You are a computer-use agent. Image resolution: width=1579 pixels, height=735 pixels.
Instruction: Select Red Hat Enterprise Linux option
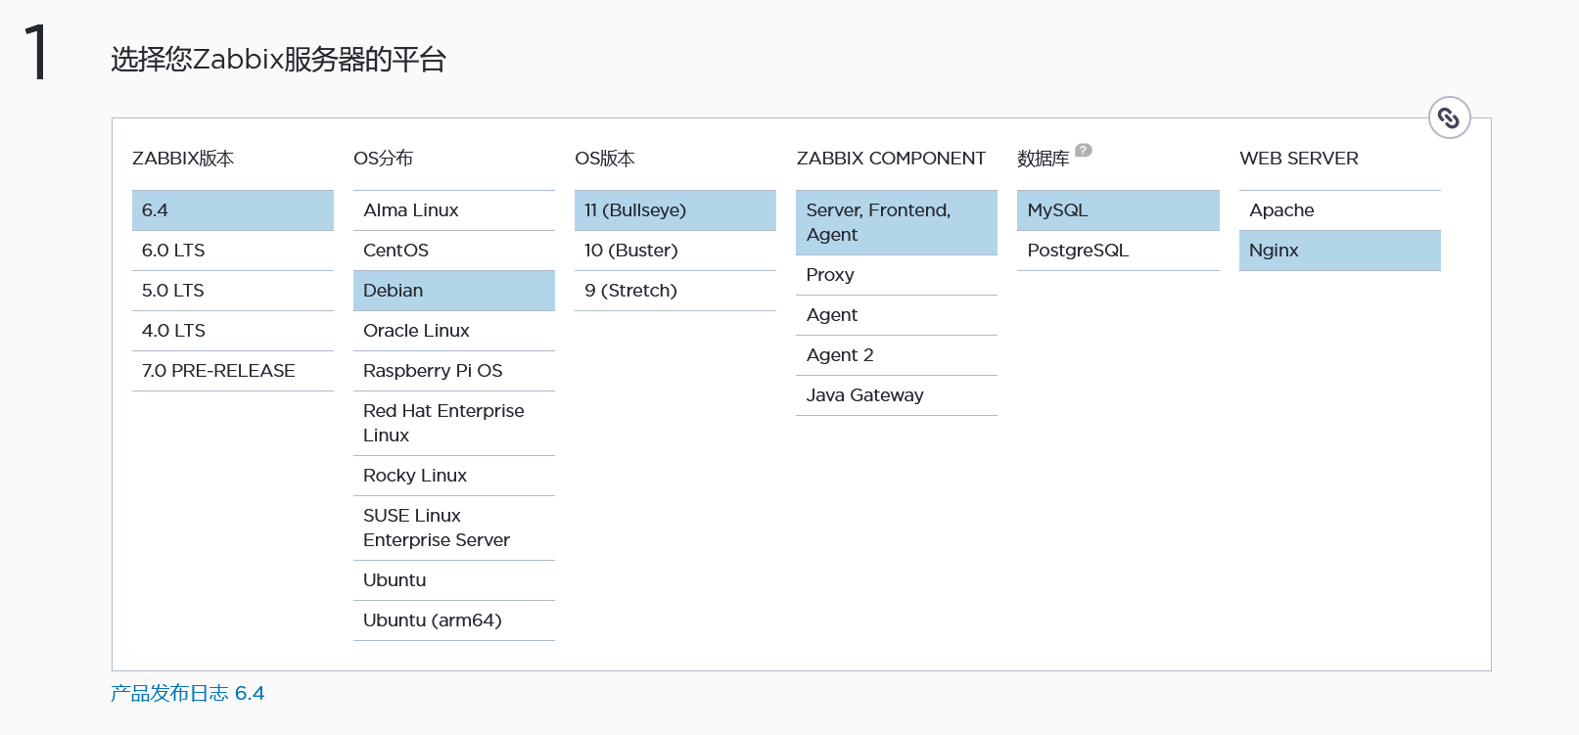[453, 423]
